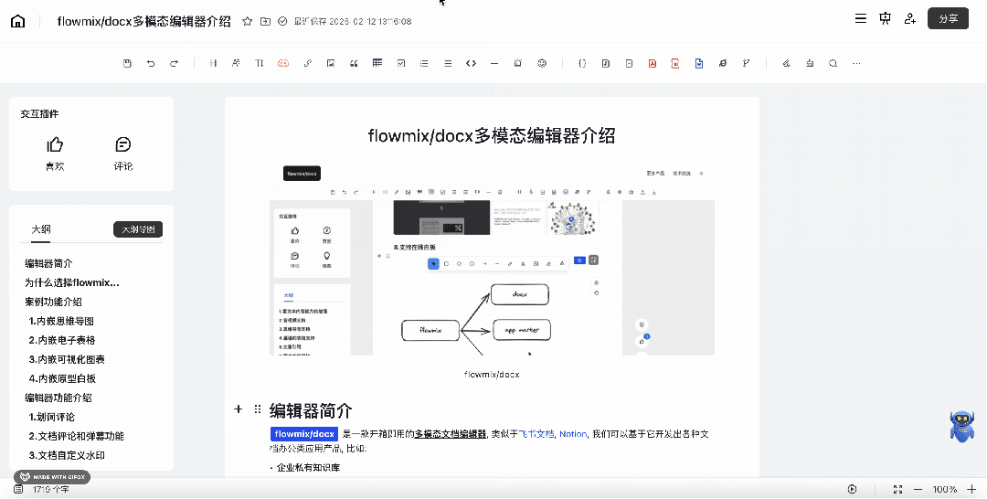This screenshot has width=987, height=499.
Task: Redo the last undone edit
Action: tap(175, 64)
